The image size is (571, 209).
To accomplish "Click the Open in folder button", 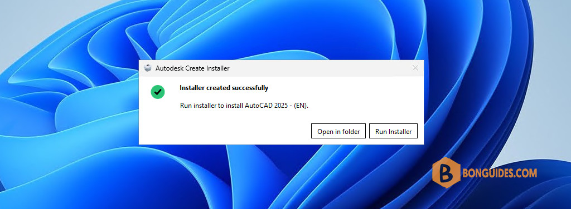I will pos(338,131).
